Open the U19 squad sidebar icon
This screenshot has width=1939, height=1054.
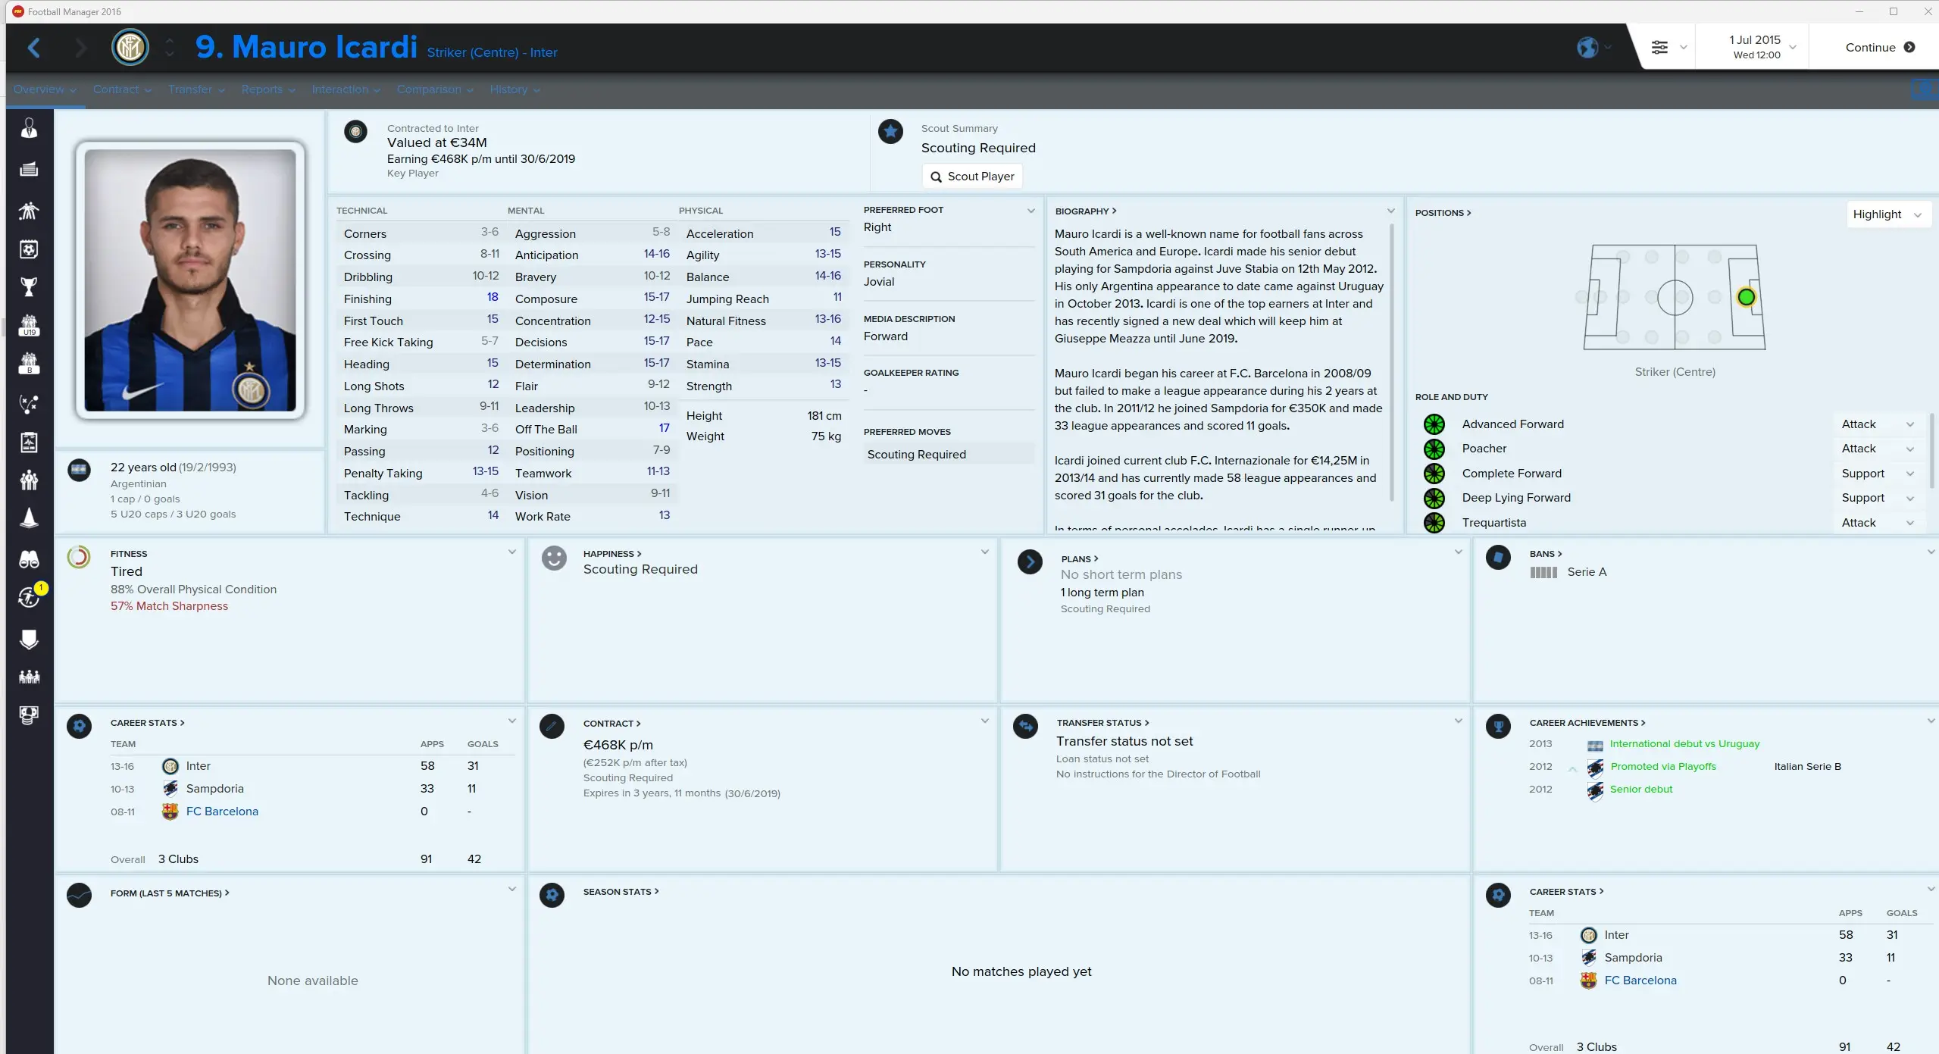(x=29, y=326)
